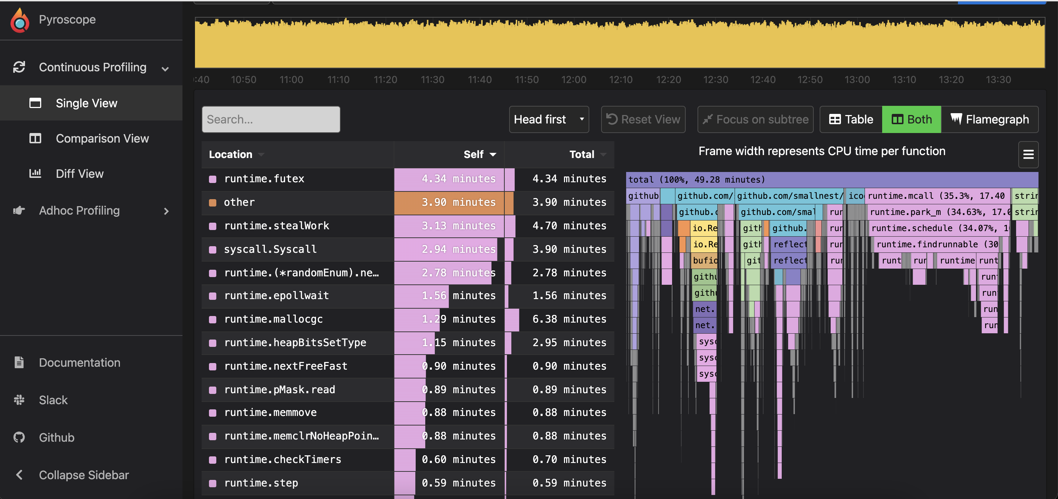Select the Continuous Profiling section icon
This screenshot has height=499, width=1058.
[x=19, y=67]
